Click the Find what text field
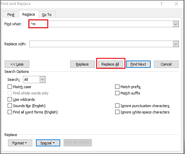This screenshot has height=154, width=185. pos(101,24)
